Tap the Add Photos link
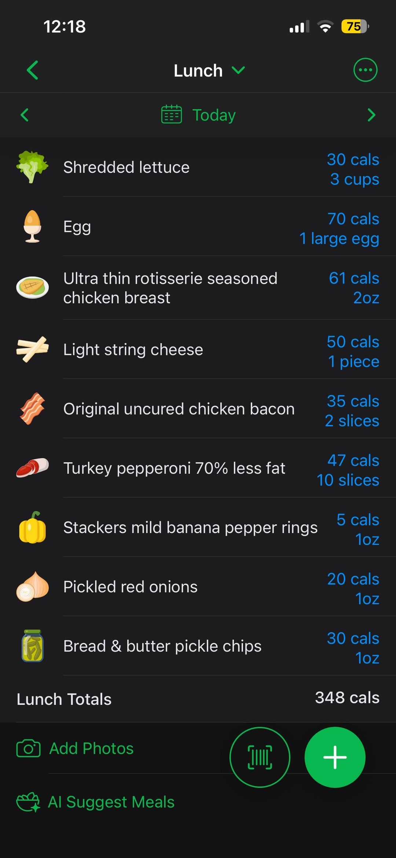This screenshot has width=396, height=858. 91,748
